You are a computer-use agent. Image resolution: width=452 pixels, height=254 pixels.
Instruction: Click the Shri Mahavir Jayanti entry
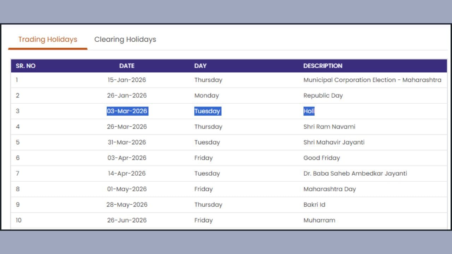click(x=334, y=143)
